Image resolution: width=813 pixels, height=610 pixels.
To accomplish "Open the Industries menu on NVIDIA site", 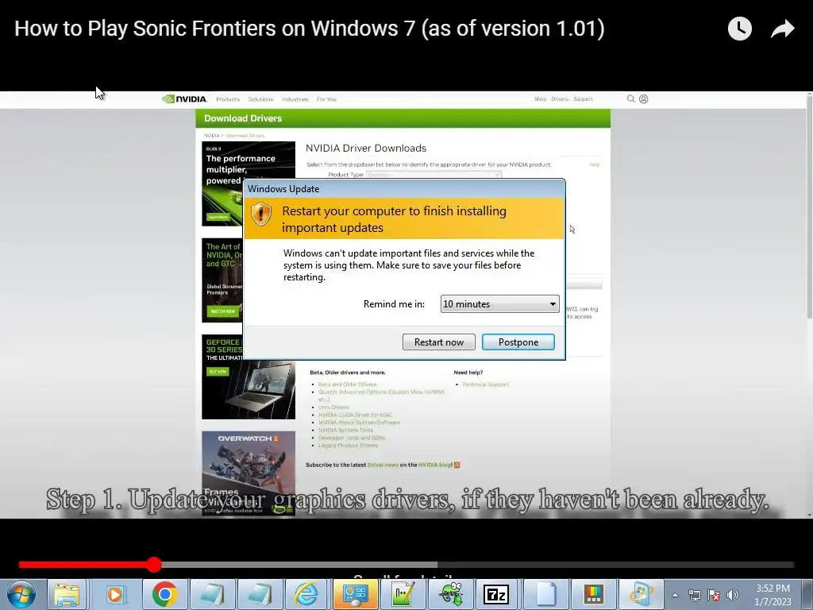I will coord(295,99).
